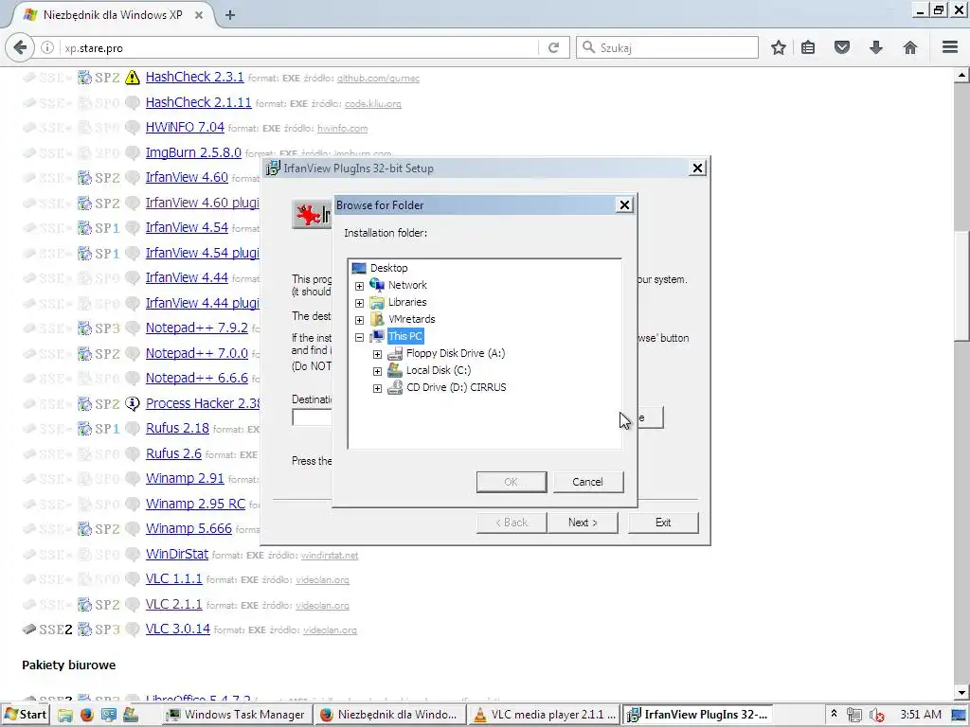The image size is (970, 727).
Task: Click the floppy drive icon
Action: click(395, 354)
